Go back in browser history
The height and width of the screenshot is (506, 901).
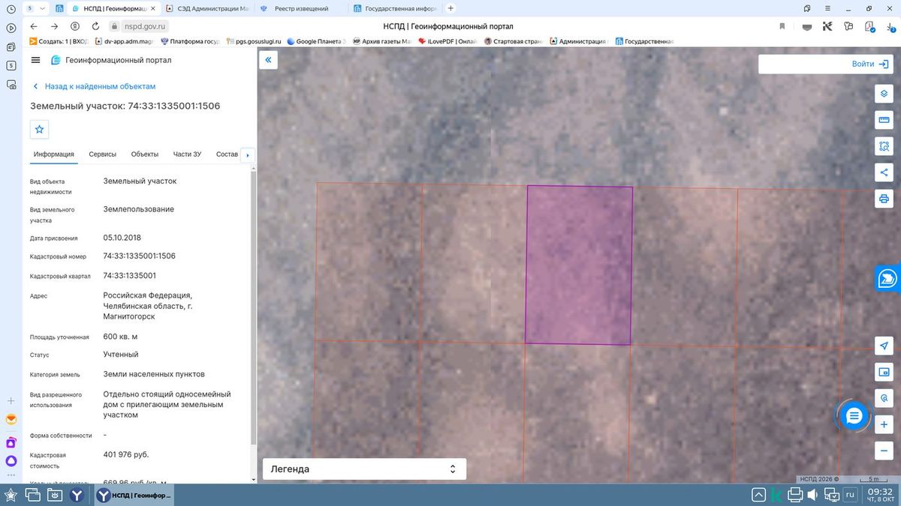(34, 26)
